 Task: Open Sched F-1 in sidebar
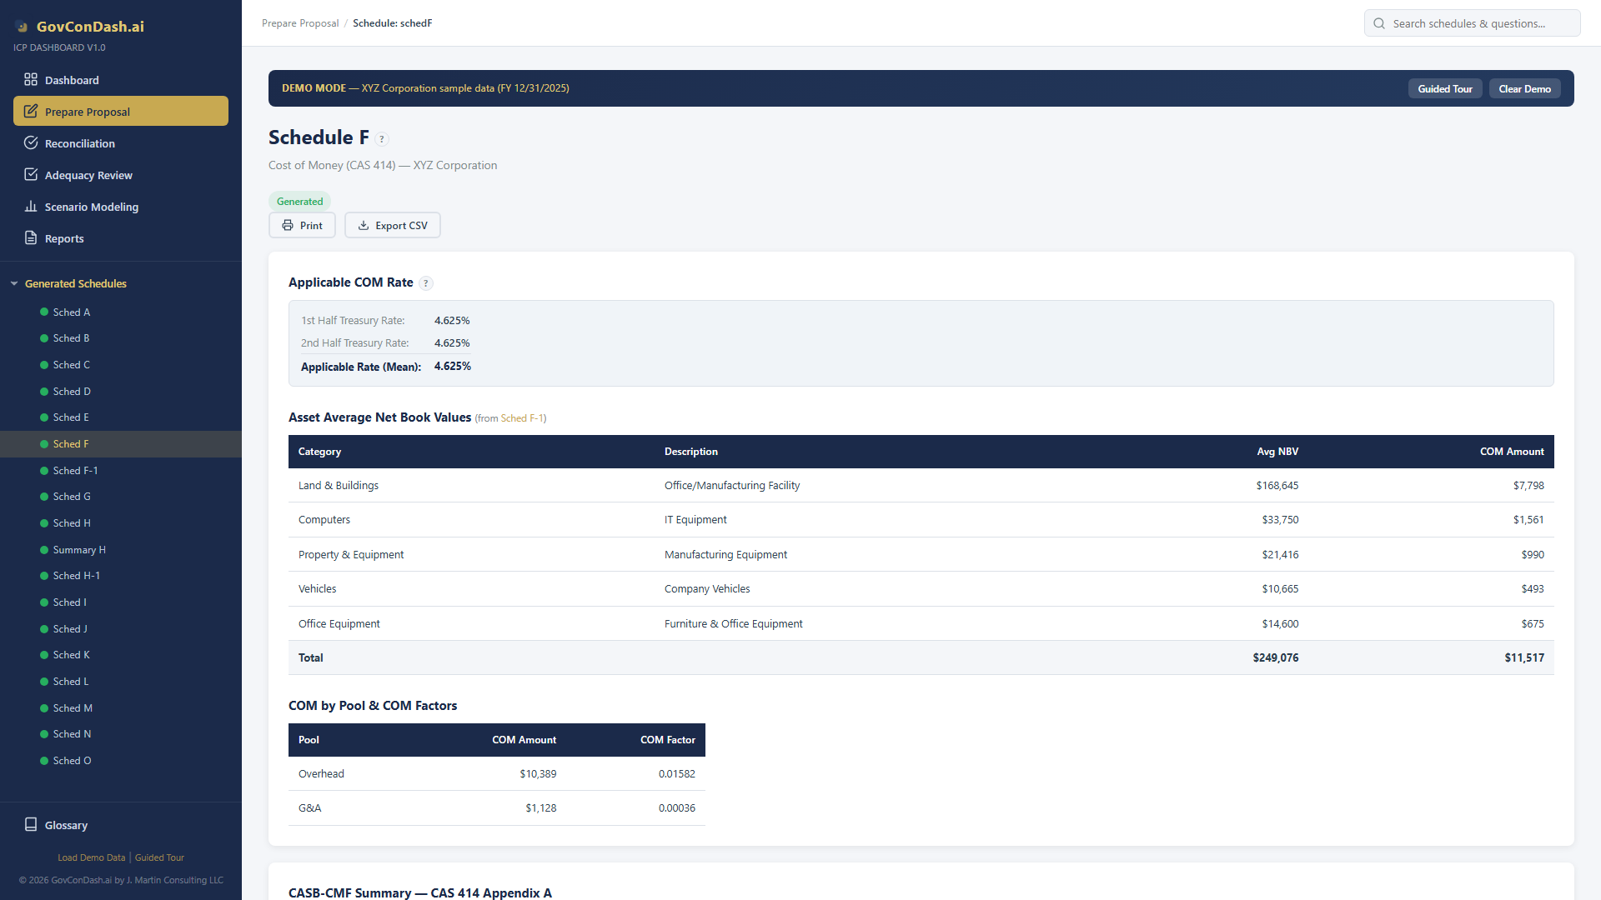click(x=75, y=471)
